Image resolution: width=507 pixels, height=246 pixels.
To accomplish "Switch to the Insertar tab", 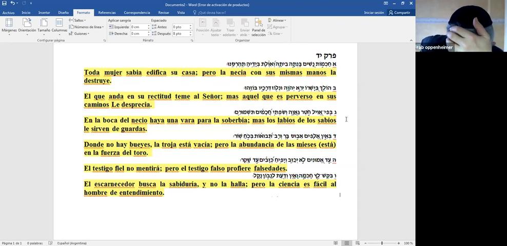I will coord(44,13).
